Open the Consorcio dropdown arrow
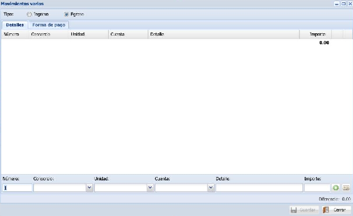This screenshot has height=216, width=353. (x=89, y=188)
